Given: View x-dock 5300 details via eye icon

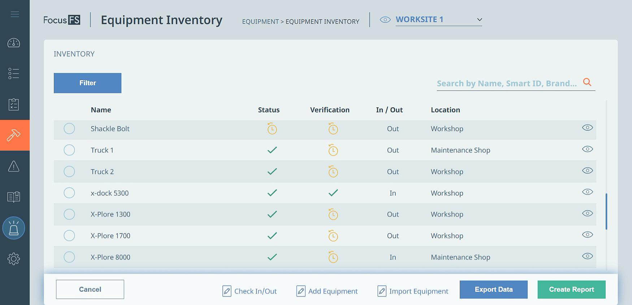Looking at the screenshot, I should pyautogui.click(x=587, y=192).
